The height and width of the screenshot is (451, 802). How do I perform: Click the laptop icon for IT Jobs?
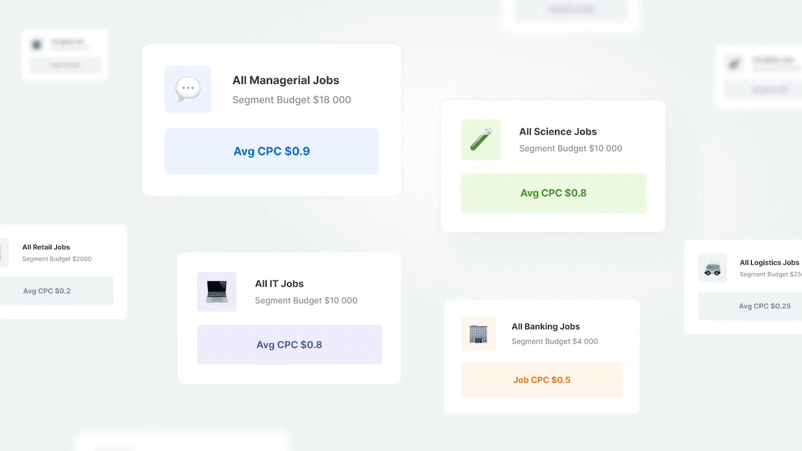click(x=217, y=292)
